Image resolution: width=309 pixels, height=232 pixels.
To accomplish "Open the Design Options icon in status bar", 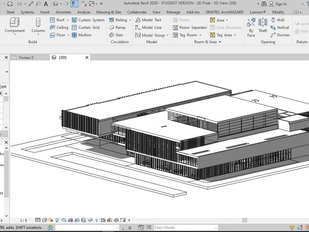I will pos(141,227).
